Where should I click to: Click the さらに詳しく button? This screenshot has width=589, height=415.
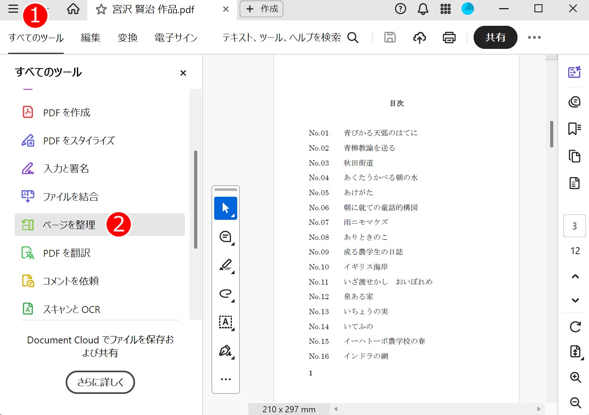tap(100, 382)
